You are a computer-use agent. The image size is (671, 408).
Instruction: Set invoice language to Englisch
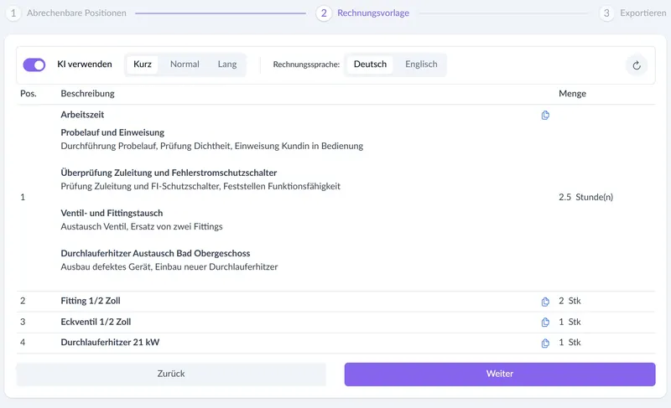pos(421,64)
